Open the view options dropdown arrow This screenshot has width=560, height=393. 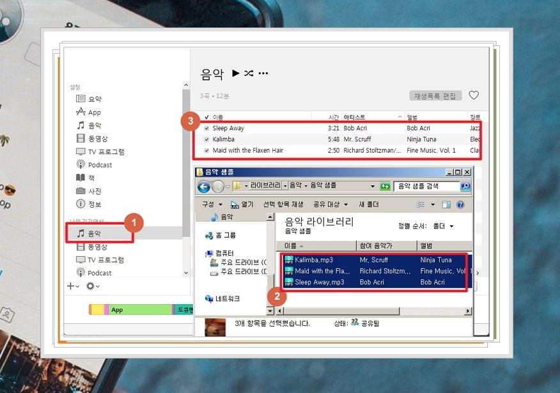click(433, 204)
